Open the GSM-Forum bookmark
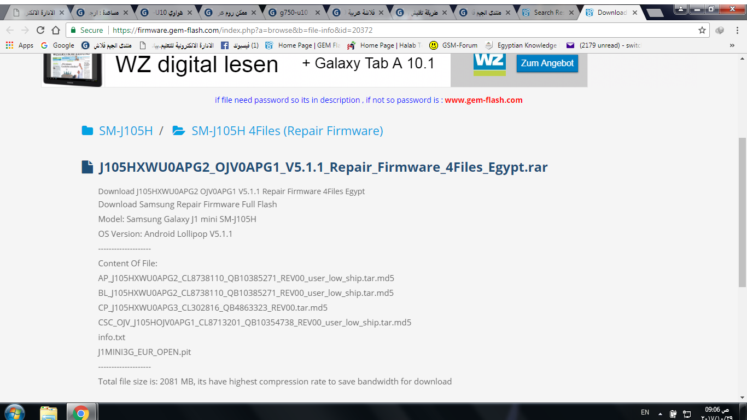The height and width of the screenshot is (420, 747). (x=453, y=45)
